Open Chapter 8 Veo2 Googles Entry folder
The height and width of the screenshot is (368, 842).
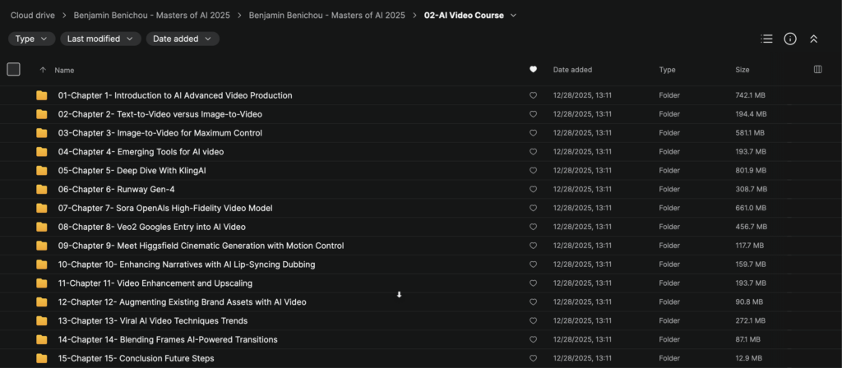[151, 227]
